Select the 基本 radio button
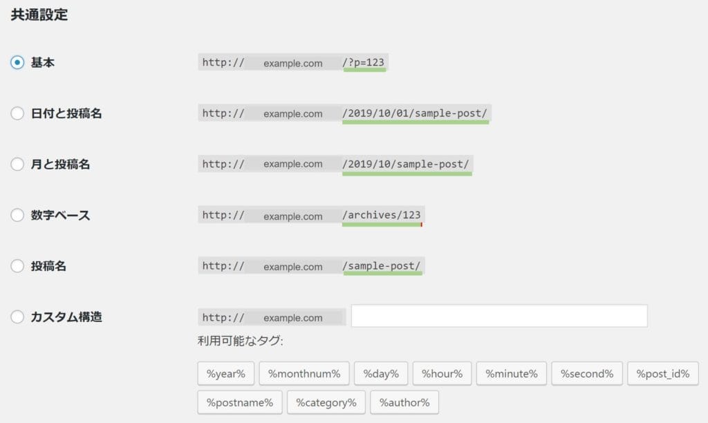Viewport: 708px width, 423px height. (x=17, y=62)
